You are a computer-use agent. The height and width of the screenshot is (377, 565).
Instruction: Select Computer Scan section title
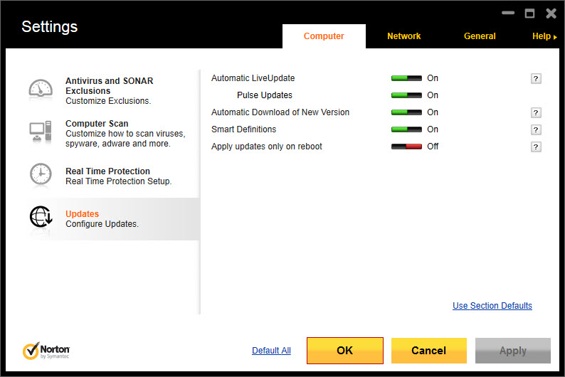[97, 124]
